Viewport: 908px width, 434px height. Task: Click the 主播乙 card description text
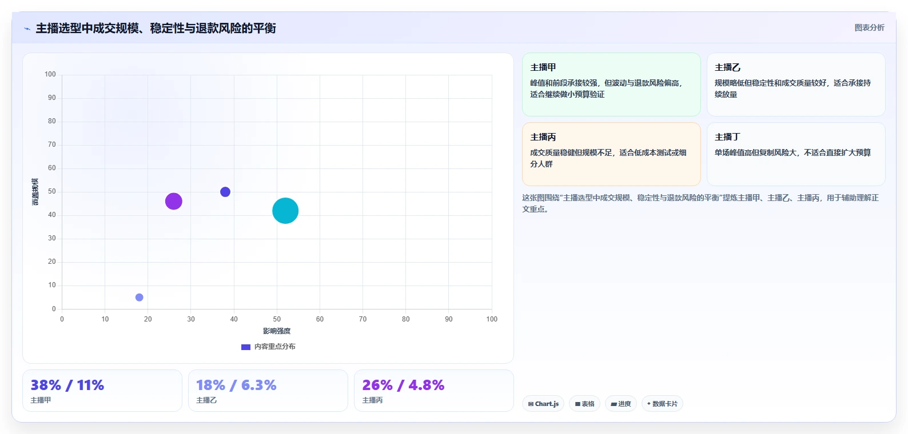point(792,89)
